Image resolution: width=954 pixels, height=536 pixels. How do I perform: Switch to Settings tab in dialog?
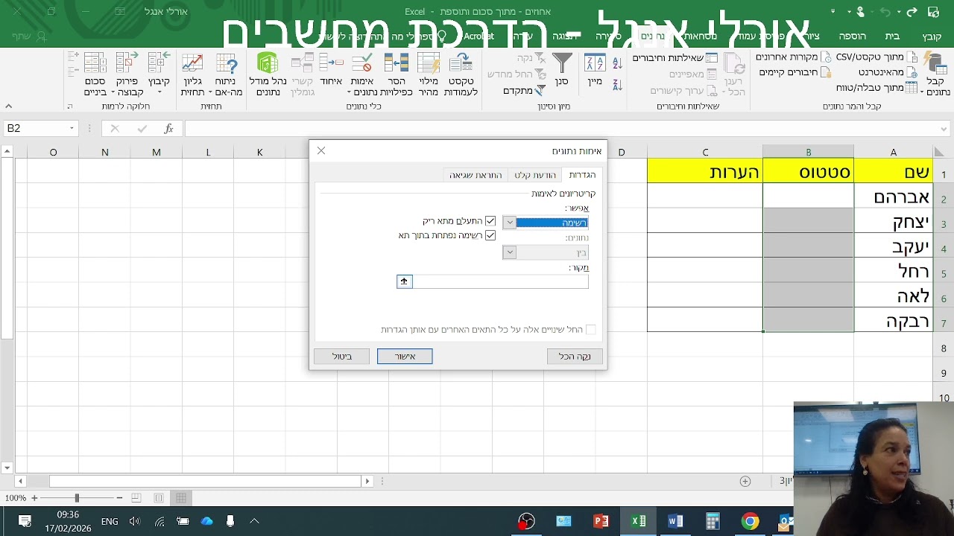coord(582,175)
